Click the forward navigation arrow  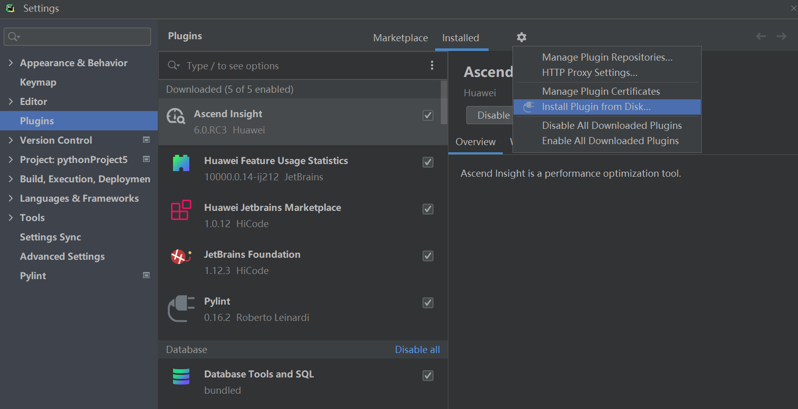point(781,36)
